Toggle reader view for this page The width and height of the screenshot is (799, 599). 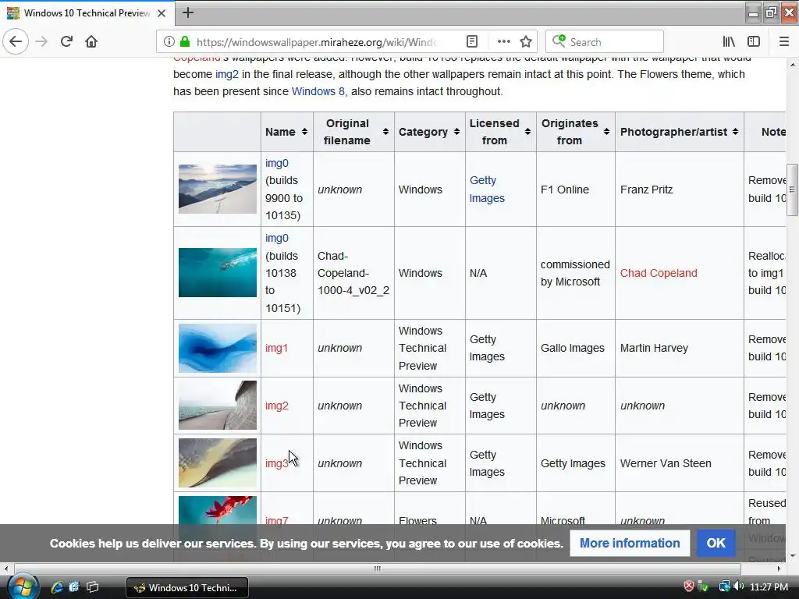pyautogui.click(x=472, y=41)
